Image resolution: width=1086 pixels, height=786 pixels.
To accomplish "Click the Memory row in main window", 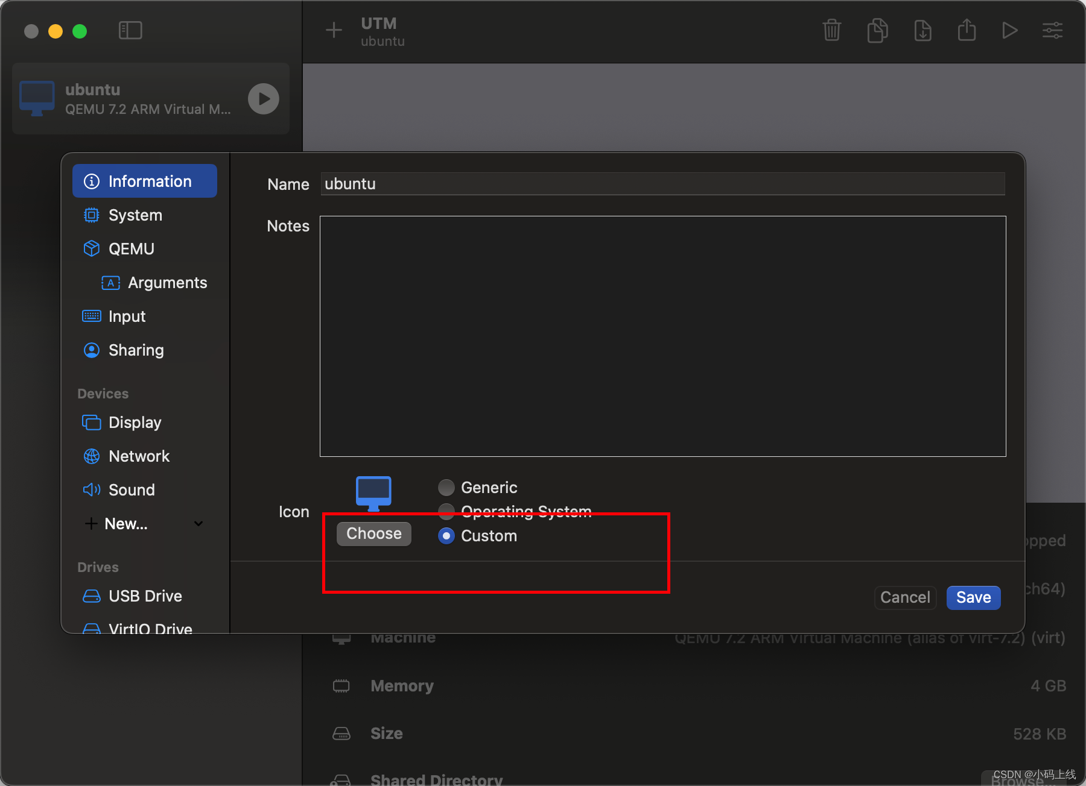I will tap(699, 686).
